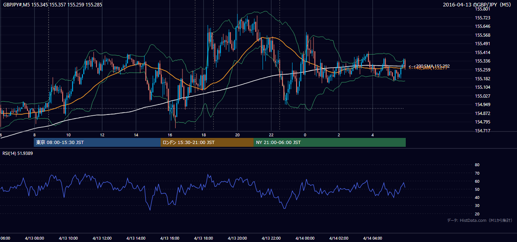Viewport: 517px width, 242px height.
Task: Click bottom time label '4/13 16:00'
Action: [x=170, y=238]
